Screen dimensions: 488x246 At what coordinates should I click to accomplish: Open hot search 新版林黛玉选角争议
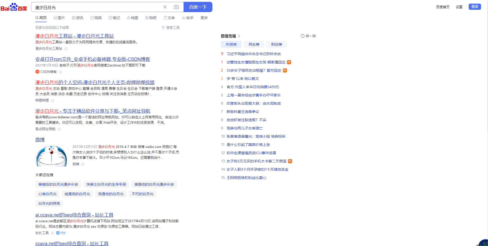coord(243,112)
